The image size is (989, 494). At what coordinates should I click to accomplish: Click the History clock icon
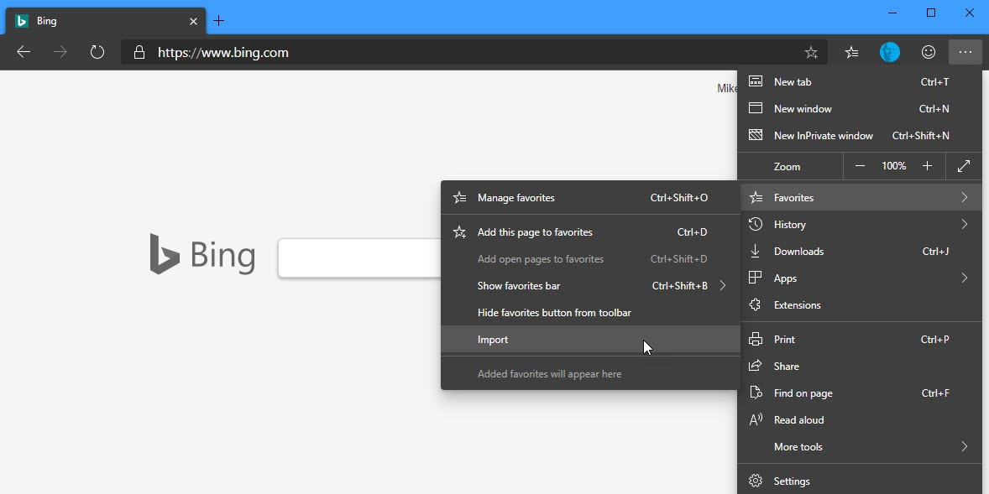pos(755,224)
